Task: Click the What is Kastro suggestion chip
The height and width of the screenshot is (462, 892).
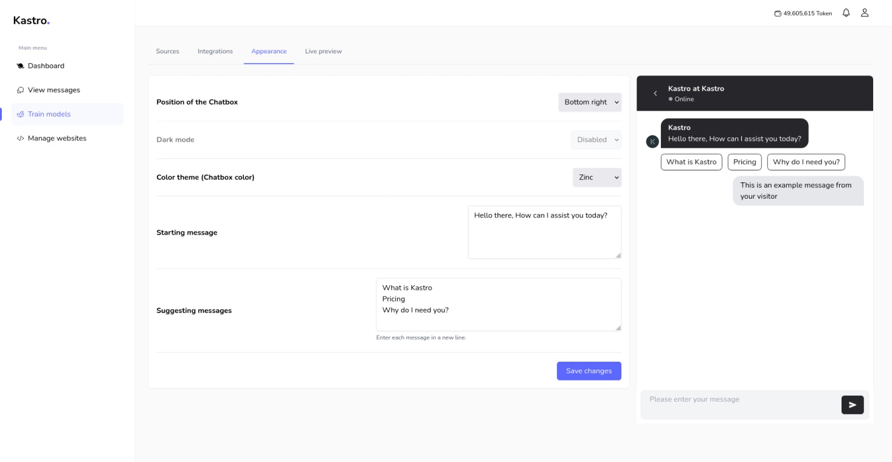Action: [x=691, y=162]
